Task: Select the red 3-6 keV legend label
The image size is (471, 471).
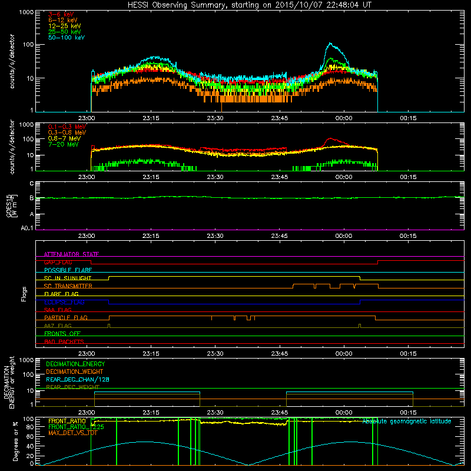Action: click(x=61, y=14)
